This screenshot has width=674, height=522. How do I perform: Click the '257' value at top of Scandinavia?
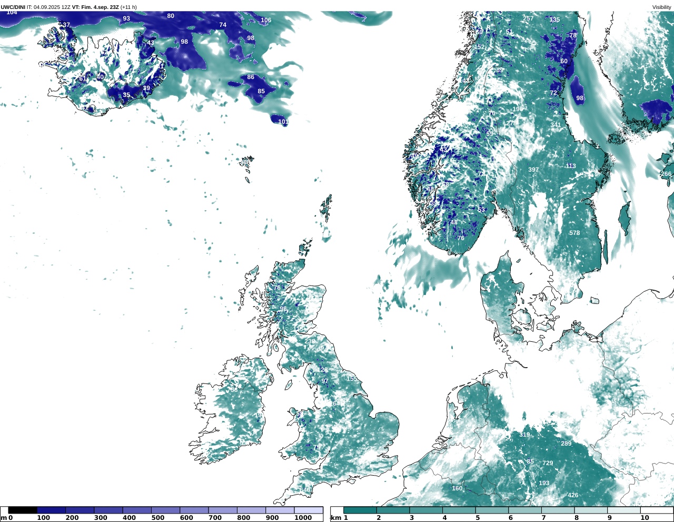click(528, 18)
